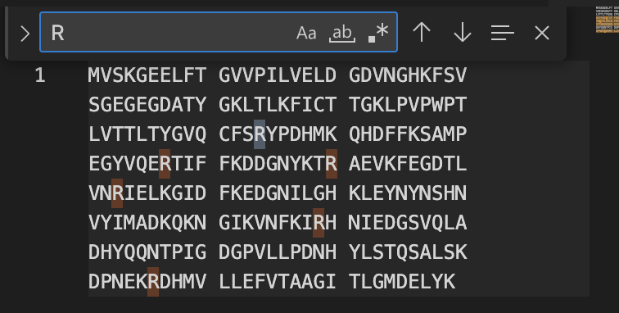The height and width of the screenshot is (313, 619).
Task: Place cursor in MVSKGEELFT block
Action: click(x=147, y=75)
